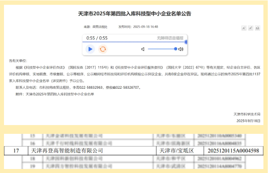The width and height of the screenshot is (269, 173).
Task: Click the 无障碍语音播报 label
Action: click(170, 38)
